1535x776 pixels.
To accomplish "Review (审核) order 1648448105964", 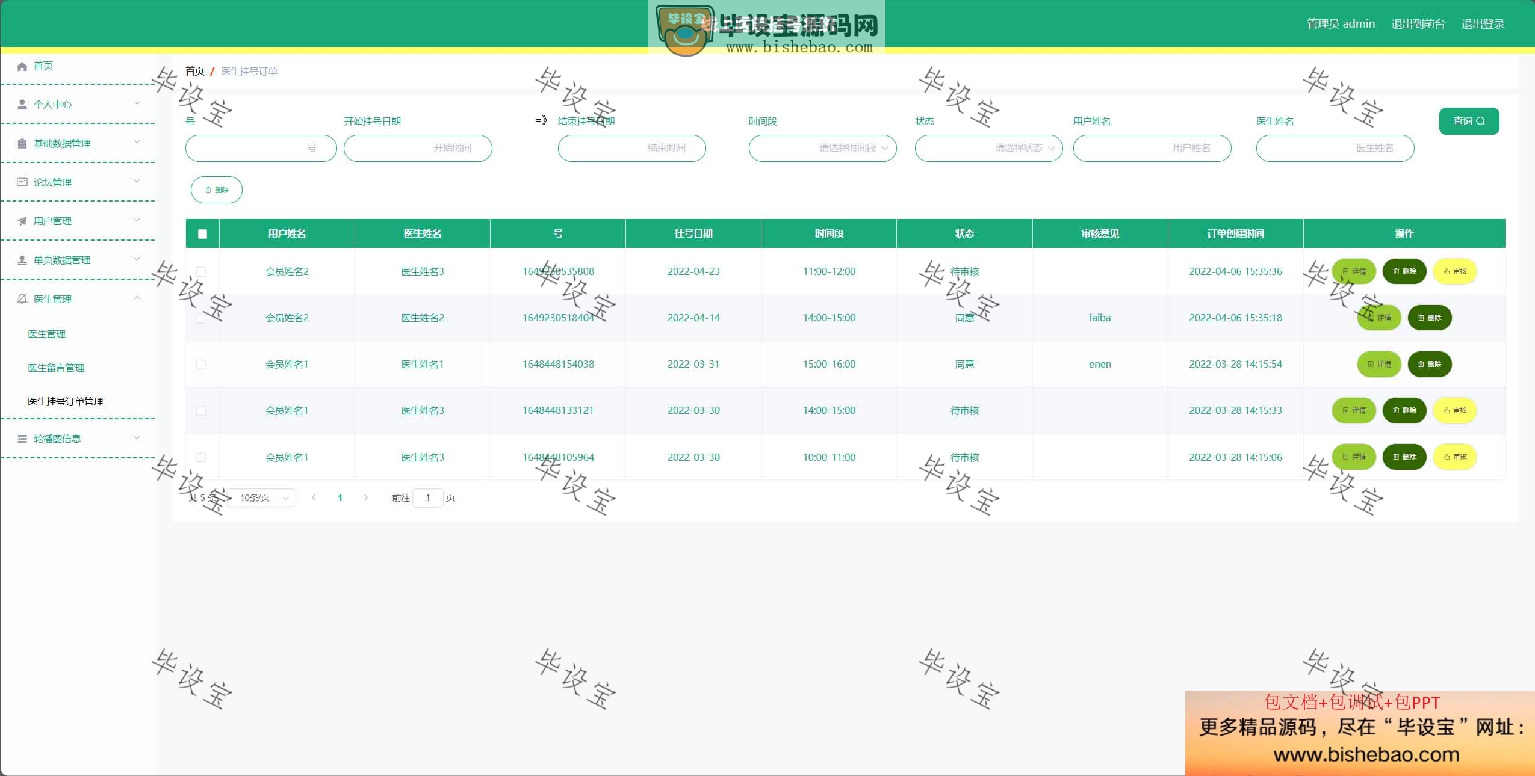I will [1455, 457].
